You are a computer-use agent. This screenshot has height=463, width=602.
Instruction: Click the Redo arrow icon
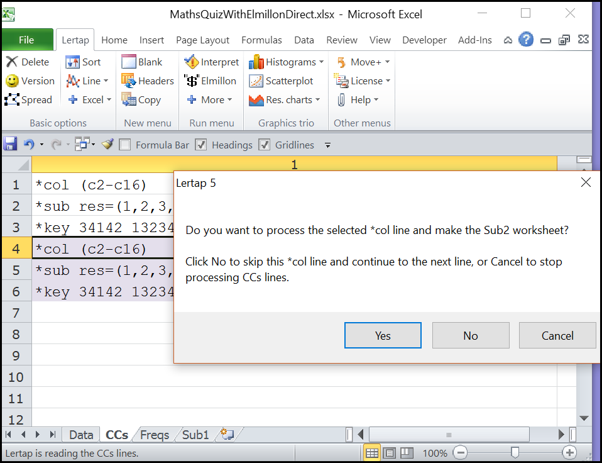coord(57,145)
